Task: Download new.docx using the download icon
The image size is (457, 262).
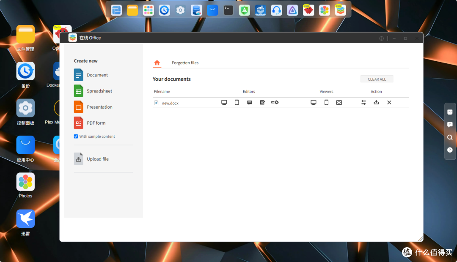Action: [376, 102]
